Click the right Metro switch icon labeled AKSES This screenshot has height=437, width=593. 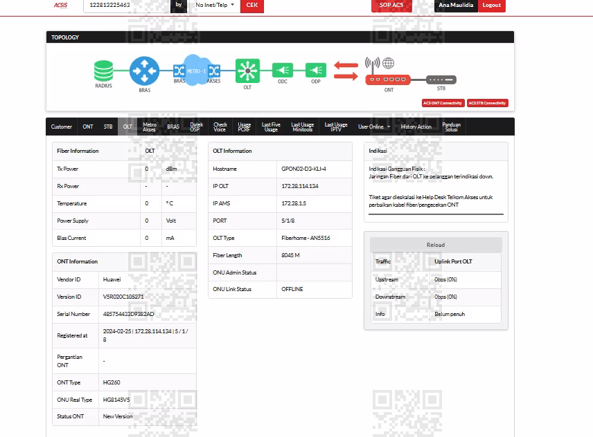[214, 71]
